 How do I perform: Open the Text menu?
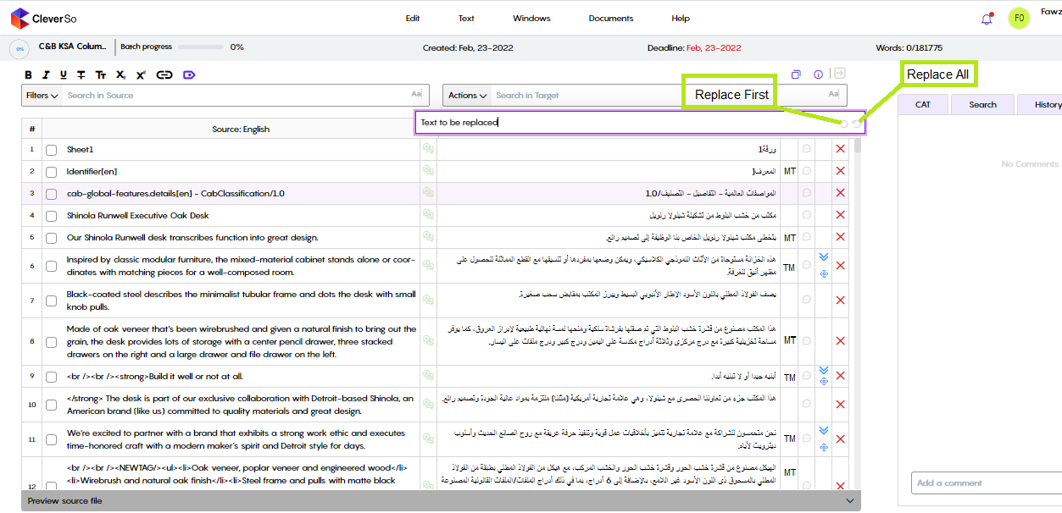[466, 19]
